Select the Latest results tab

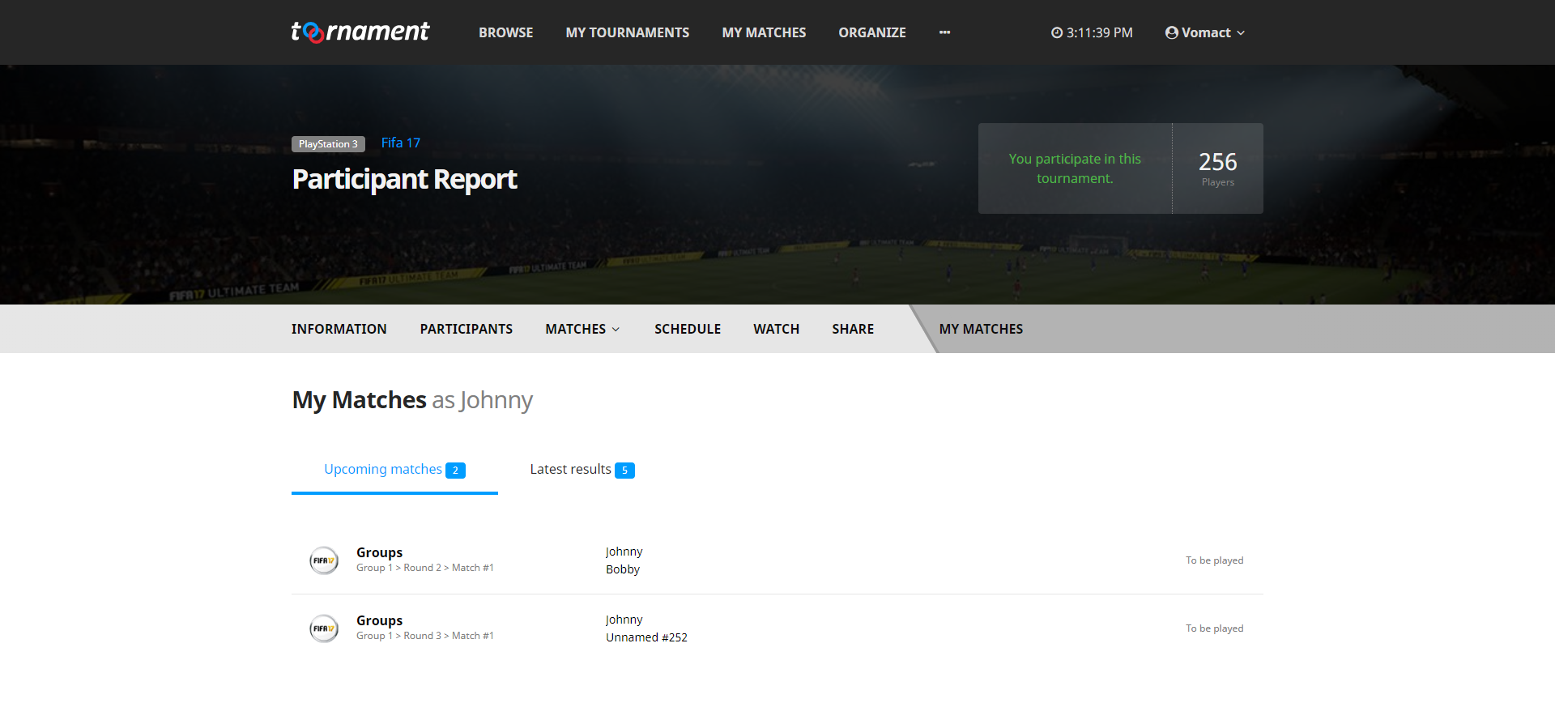click(582, 470)
